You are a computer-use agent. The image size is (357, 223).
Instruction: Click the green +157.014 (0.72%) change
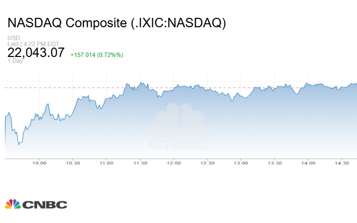97,54
